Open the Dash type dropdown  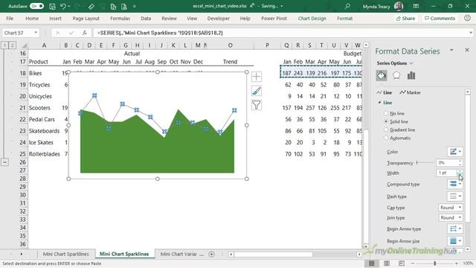pyautogui.click(x=454, y=197)
